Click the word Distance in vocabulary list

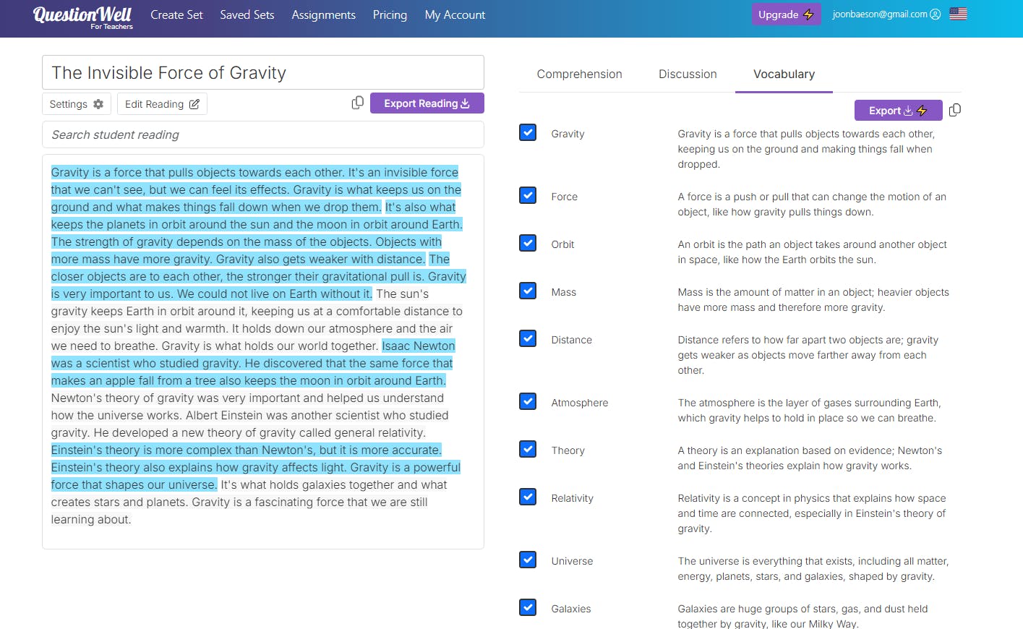(571, 340)
